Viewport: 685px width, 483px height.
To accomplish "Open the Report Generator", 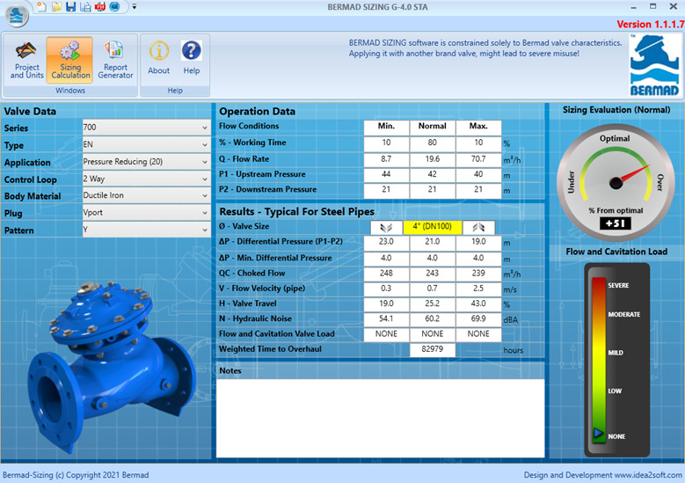I will (115, 61).
